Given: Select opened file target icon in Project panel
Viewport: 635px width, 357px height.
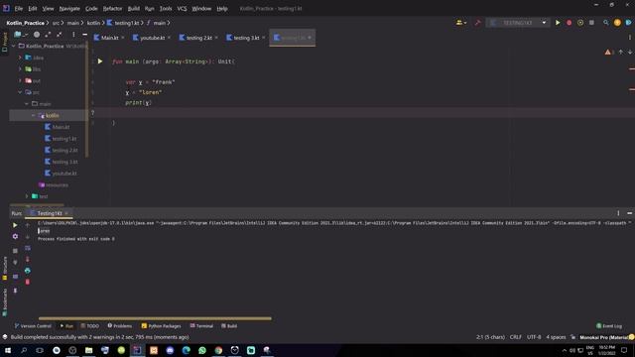Looking at the screenshot, I should click(x=37, y=35).
